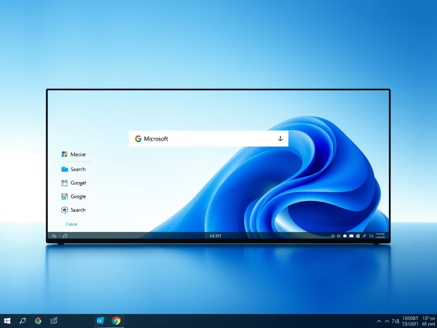Click the taskbar search magnifier icon
The image size is (437, 328).
click(23, 321)
